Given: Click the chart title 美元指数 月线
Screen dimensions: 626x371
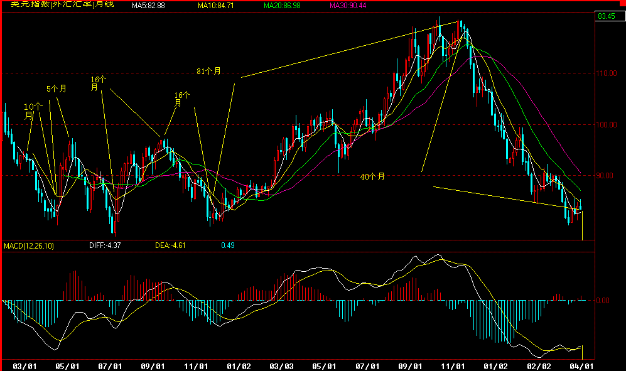Looking at the screenshot, I should pos(62,4).
